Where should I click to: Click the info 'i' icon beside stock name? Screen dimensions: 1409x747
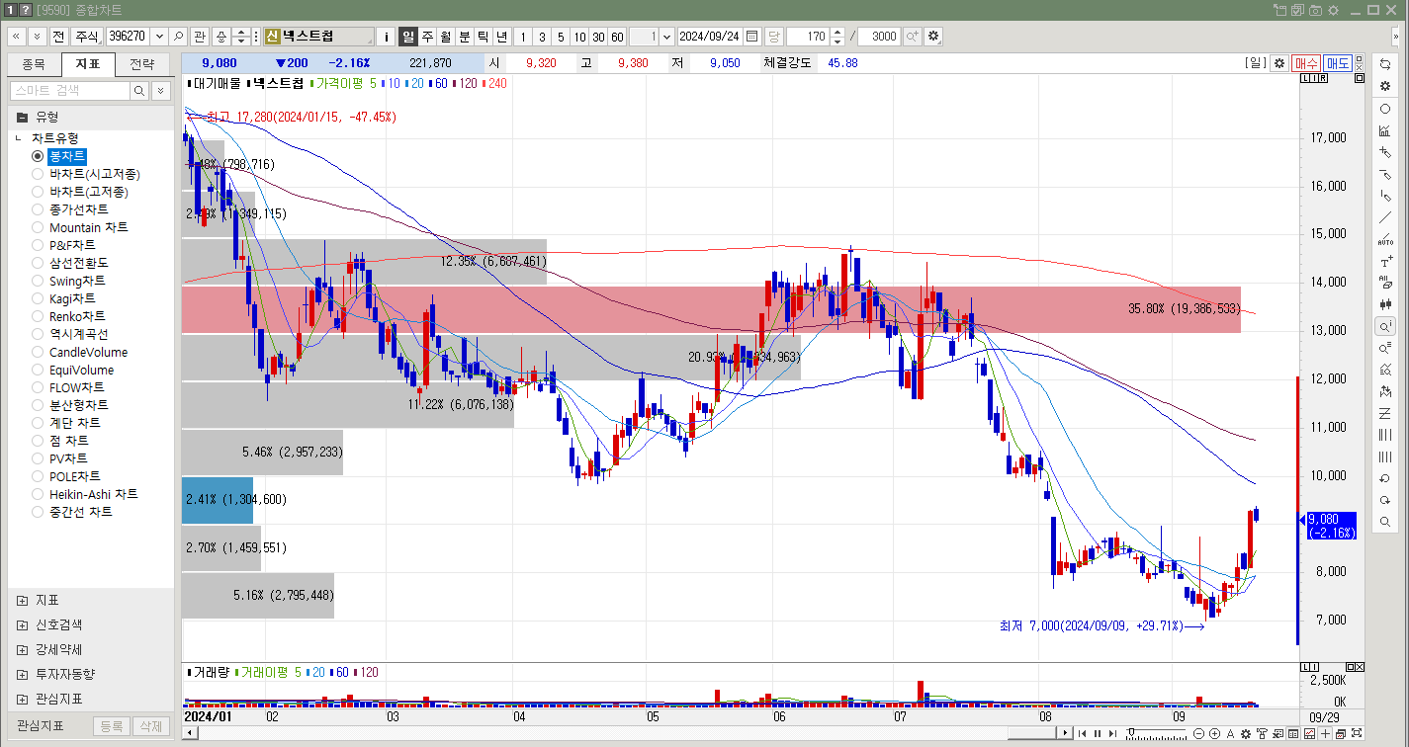pos(387,37)
